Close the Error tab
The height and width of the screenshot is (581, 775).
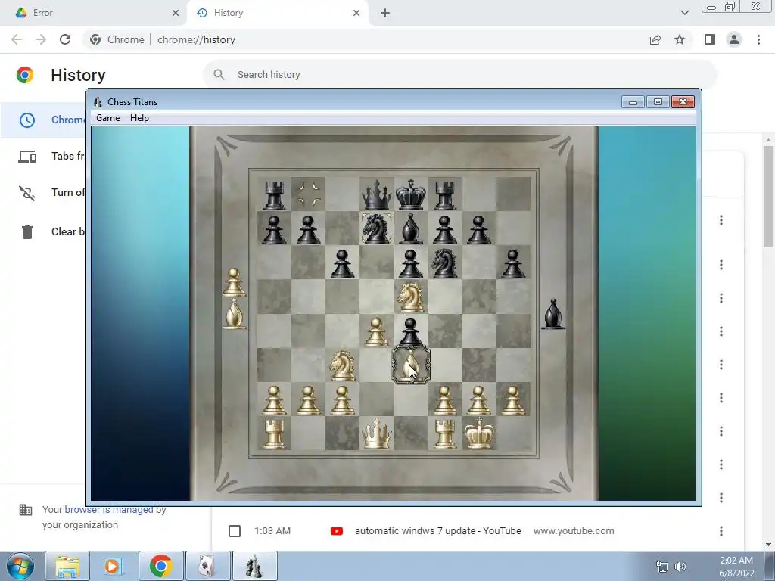pos(176,13)
